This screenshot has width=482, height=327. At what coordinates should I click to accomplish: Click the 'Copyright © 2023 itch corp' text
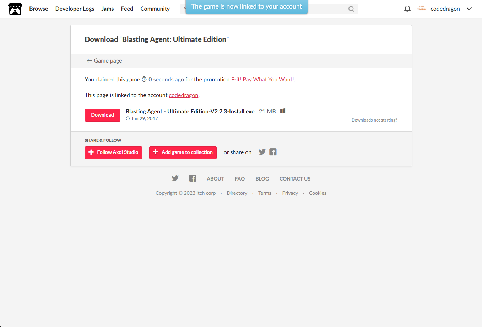click(x=186, y=193)
